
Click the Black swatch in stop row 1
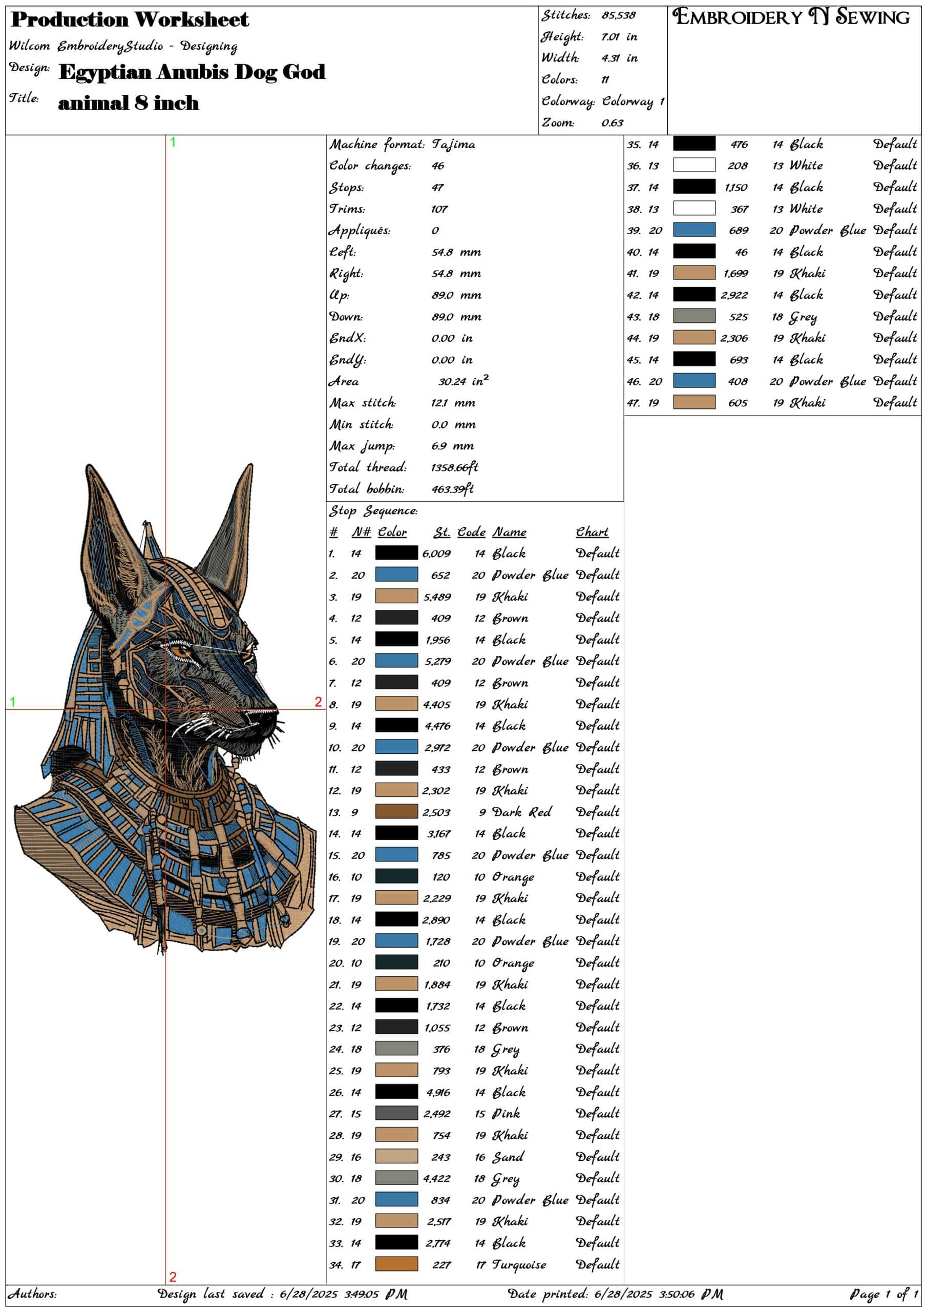[x=396, y=552]
